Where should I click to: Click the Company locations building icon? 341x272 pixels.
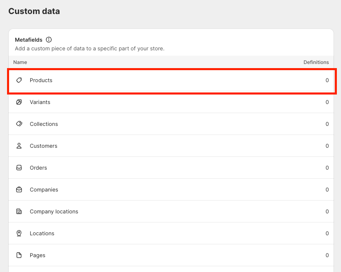coord(19,211)
